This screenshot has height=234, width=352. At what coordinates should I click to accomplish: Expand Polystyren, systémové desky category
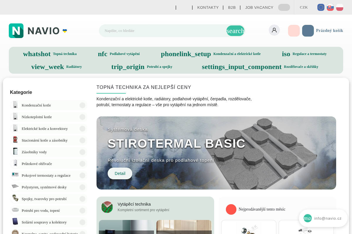82,187
